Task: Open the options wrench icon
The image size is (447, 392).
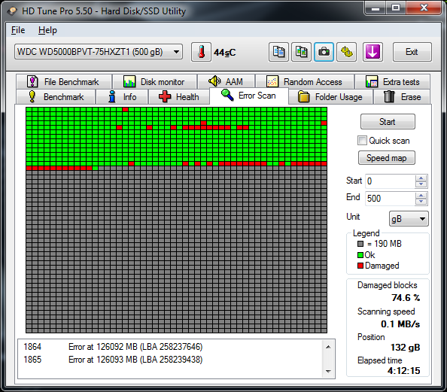Action: coord(346,52)
